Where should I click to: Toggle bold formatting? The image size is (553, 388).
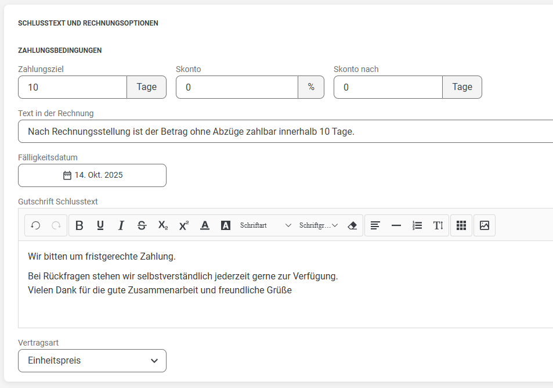[79, 225]
